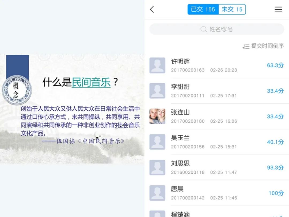This screenshot has width=289, height=217.
Task: Switch to the 未交 15 tab
Action: point(232,9)
